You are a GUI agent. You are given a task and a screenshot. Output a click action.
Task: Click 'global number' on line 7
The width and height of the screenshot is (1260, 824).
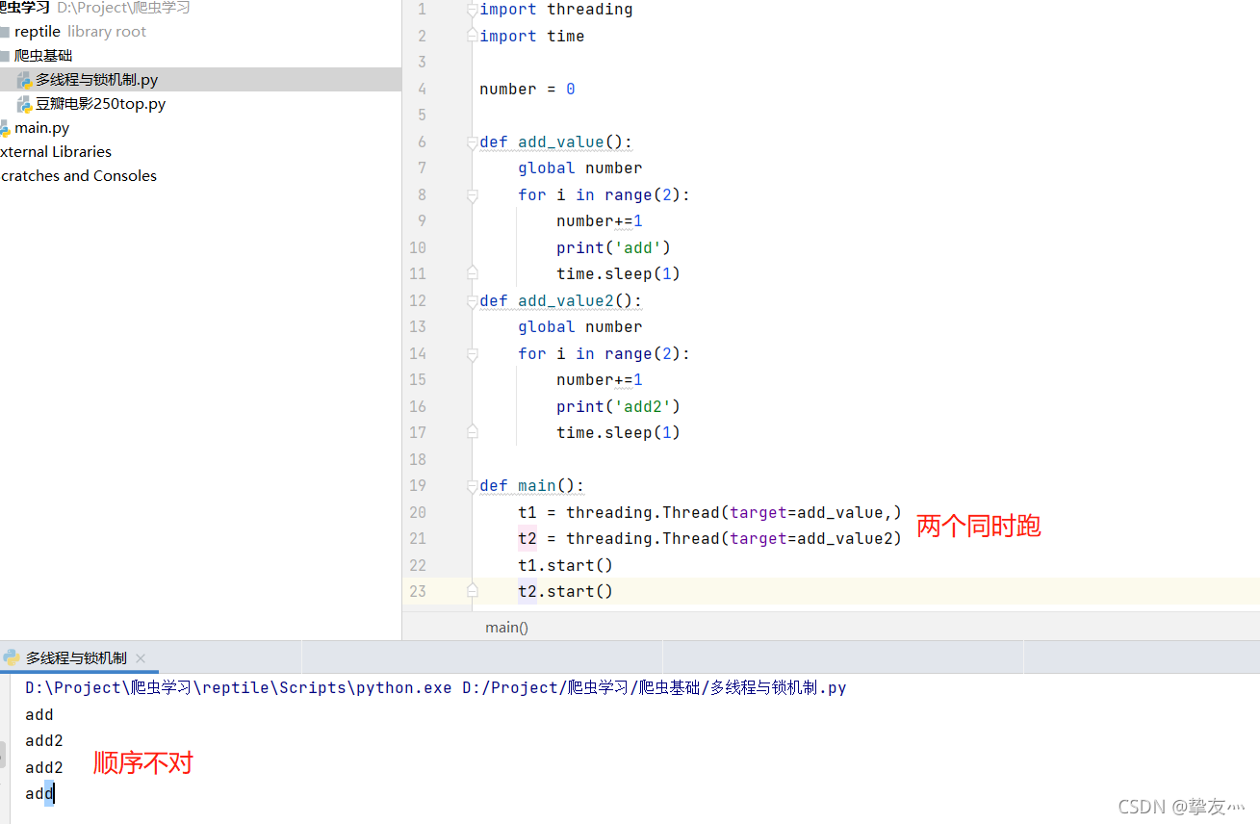[x=580, y=168]
